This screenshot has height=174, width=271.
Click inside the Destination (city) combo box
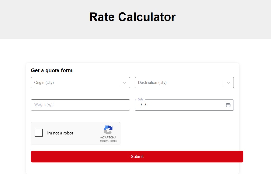click(178, 83)
